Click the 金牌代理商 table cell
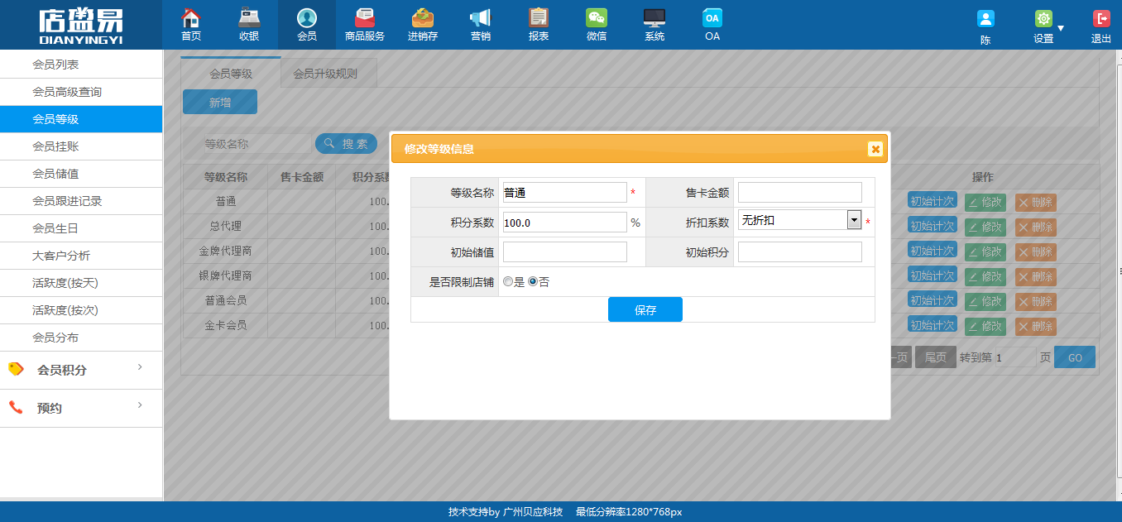Viewport: 1122px width, 522px height. pos(226,251)
